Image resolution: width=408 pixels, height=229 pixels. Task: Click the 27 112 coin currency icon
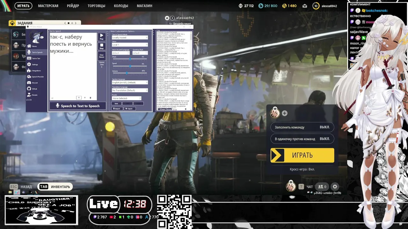pos(241,6)
